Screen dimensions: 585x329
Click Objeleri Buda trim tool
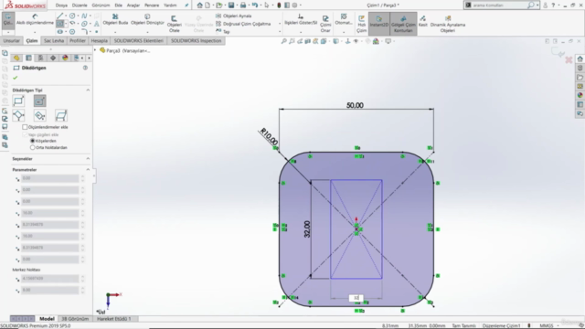pos(115,19)
